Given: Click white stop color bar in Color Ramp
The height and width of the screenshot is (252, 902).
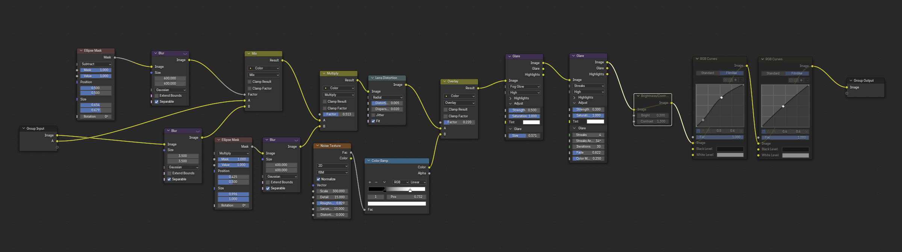Looking at the screenshot, I should pyautogui.click(x=397, y=204).
